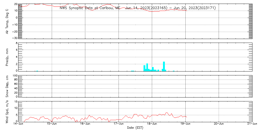Select the 21-Jun date tick label
Screen dimensions: 260x130
252,124
